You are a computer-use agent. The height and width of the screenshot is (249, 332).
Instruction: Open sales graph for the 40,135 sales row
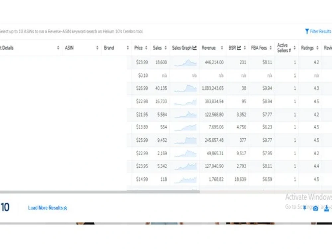tap(185, 88)
